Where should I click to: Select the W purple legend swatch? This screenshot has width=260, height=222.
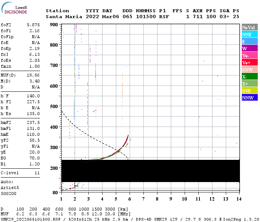[250, 48]
